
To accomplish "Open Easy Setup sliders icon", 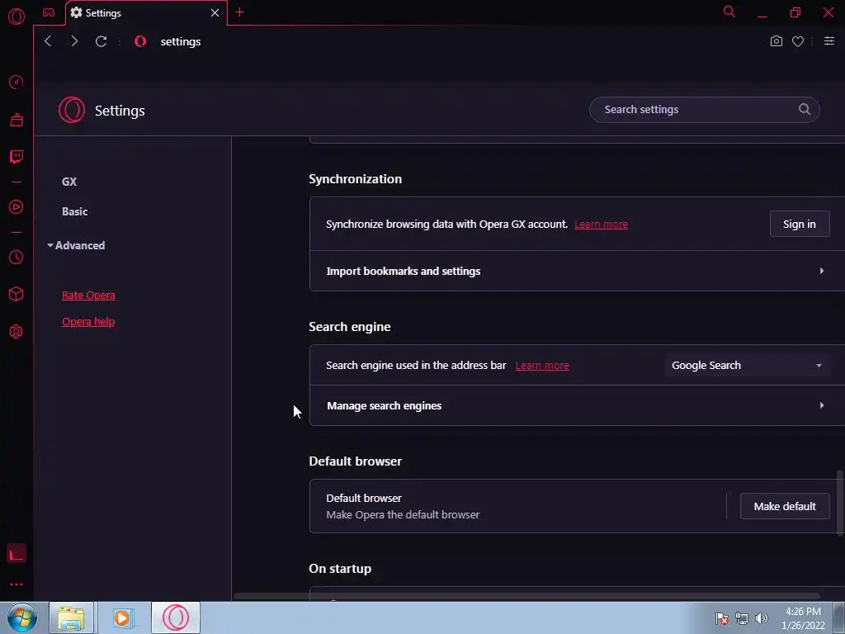I will coord(828,41).
